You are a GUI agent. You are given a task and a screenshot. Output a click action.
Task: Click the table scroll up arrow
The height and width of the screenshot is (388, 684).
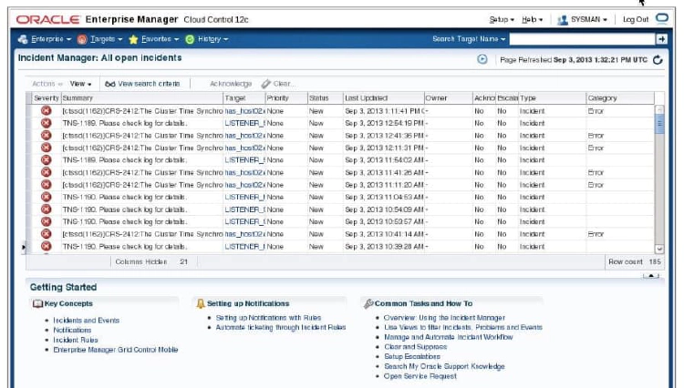point(659,109)
